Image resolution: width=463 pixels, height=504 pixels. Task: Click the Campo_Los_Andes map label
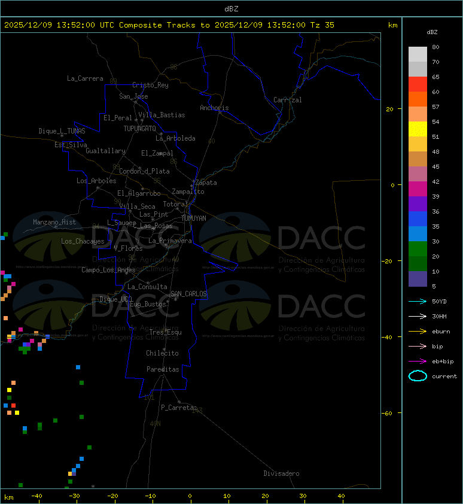[108, 270]
